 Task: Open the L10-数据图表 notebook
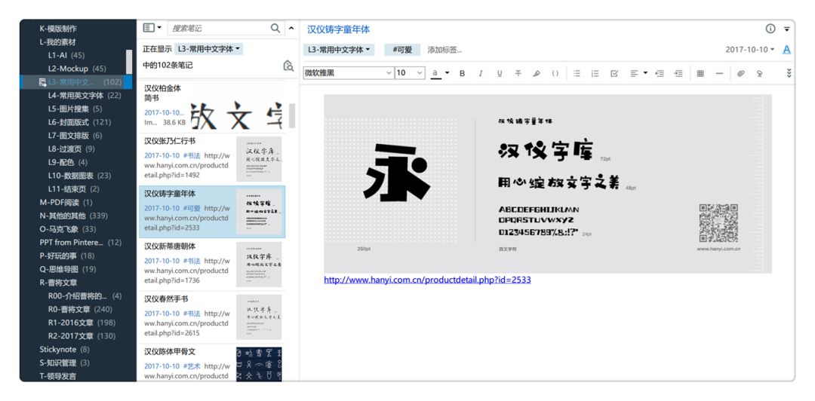click(x=79, y=176)
